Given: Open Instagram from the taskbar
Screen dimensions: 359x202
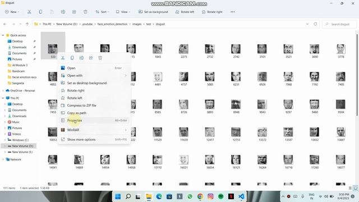Looking at the screenshot, I should coord(210,196).
